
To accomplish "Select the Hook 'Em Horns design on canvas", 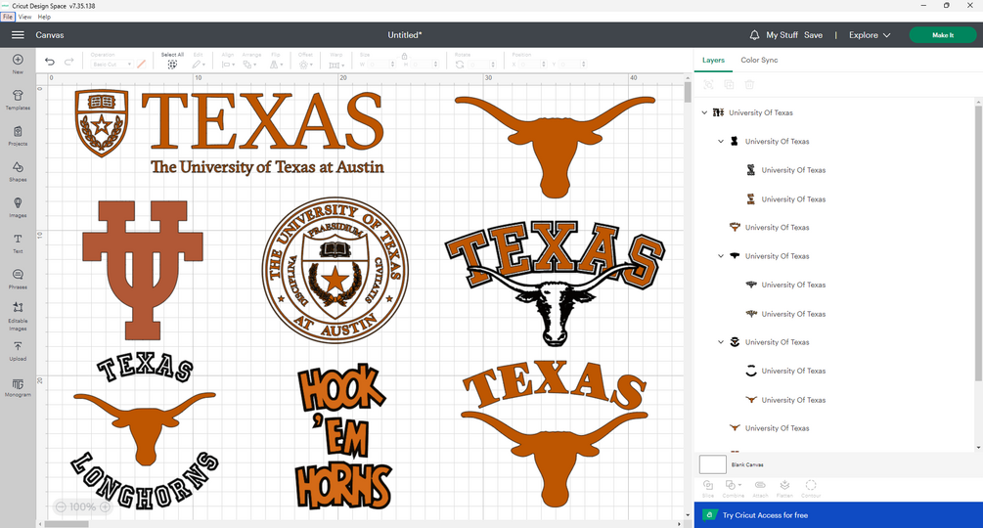I will [x=343, y=436].
